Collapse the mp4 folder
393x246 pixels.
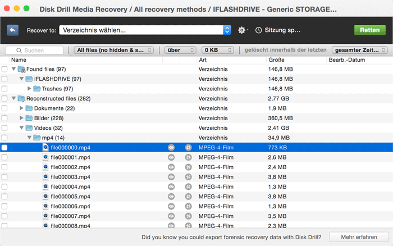(29, 138)
